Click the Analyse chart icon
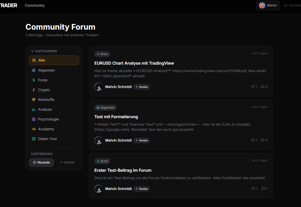The width and height of the screenshot is (301, 207). pyautogui.click(x=34, y=109)
